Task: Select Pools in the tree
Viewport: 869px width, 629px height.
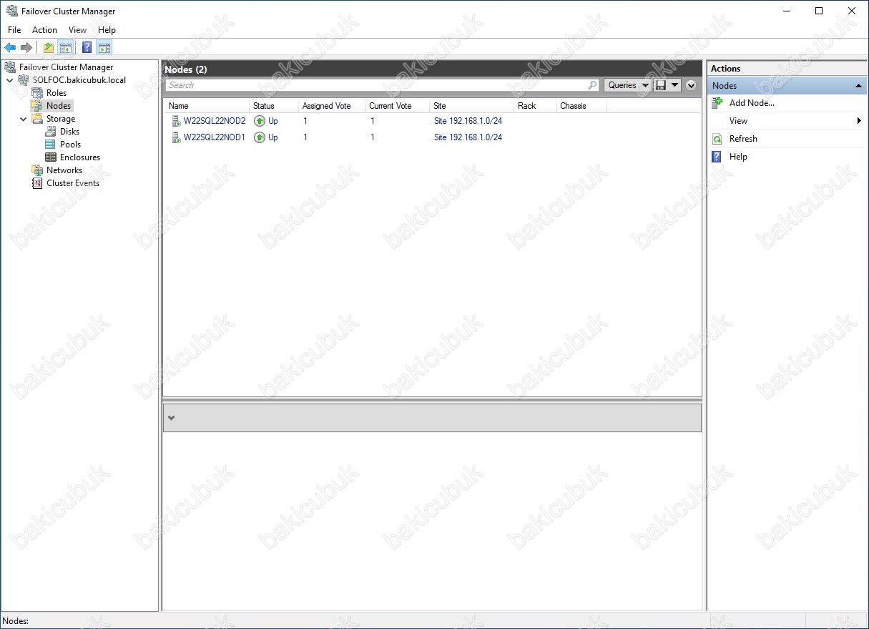Action: [x=70, y=145]
